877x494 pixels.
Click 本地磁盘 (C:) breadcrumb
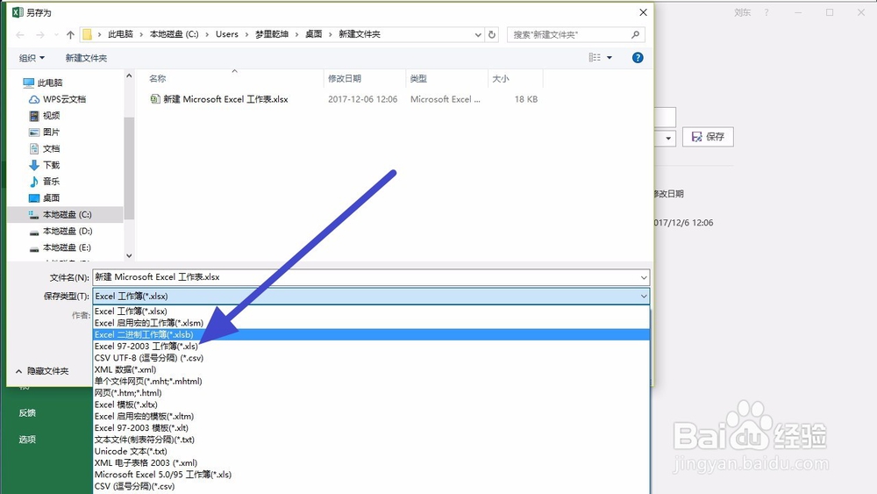(174, 34)
